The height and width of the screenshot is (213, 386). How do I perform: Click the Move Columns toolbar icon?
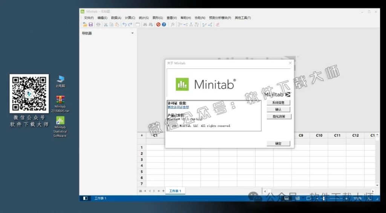(197, 24)
